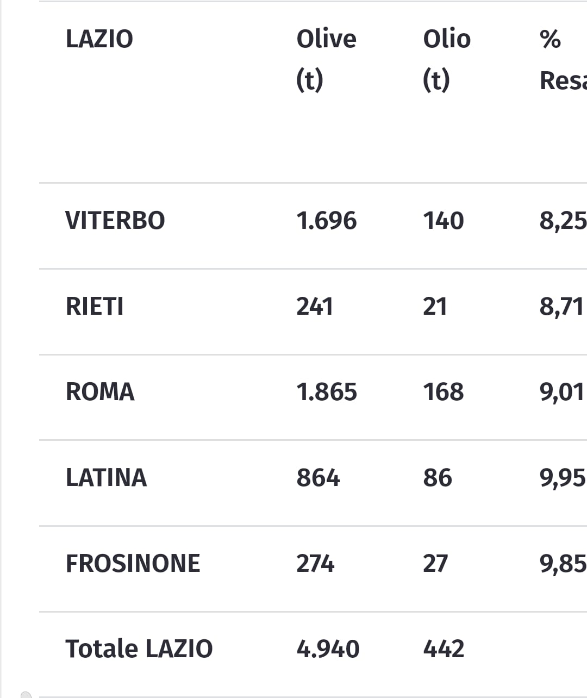Select the total olive value 4.940

point(328,649)
